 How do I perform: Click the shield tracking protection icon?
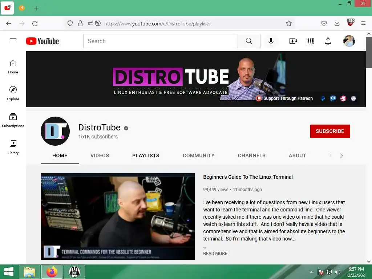pos(70,24)
